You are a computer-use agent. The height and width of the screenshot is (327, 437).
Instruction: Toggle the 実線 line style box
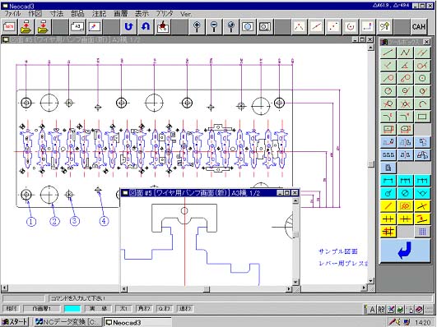tap(98, 309)
